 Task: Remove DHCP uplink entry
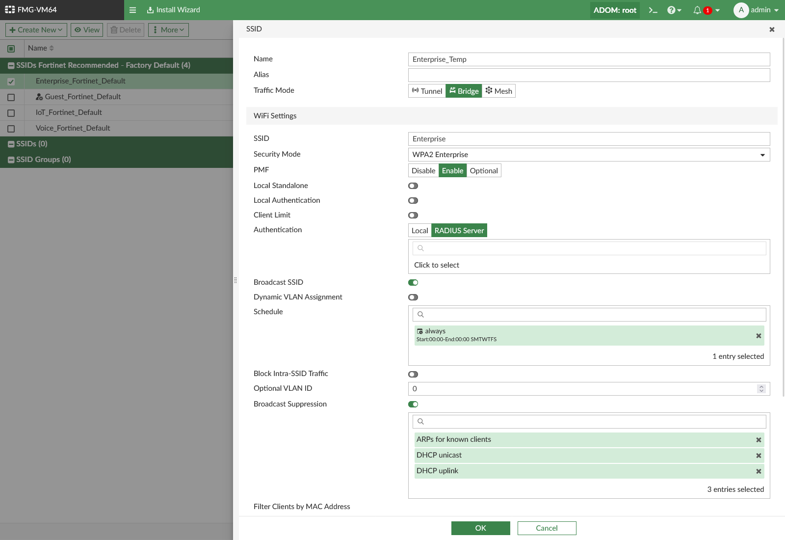(759, 471)
